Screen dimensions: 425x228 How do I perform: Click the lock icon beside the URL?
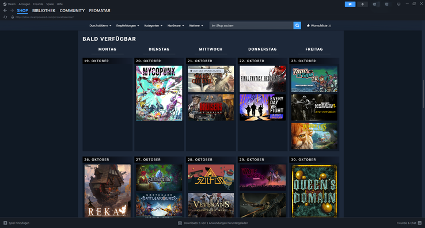[x=13, y=17]
